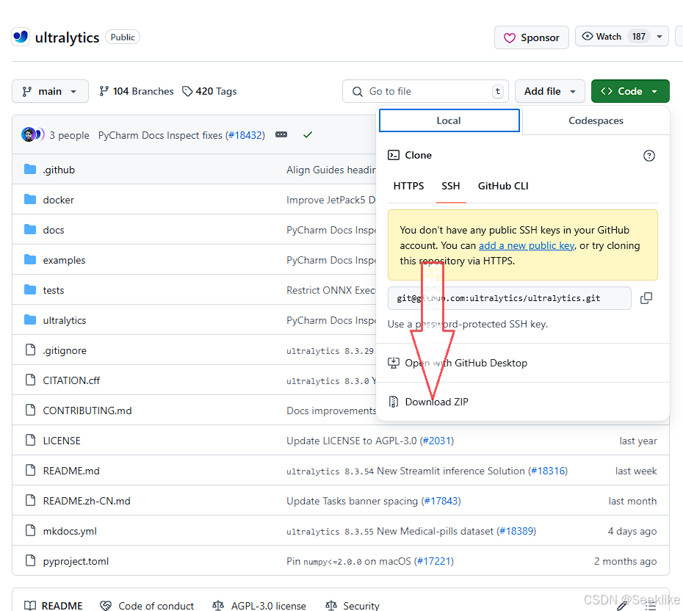Image resolution: width=683 pixels, height=611 pixels.
Task: Click the mkdocs.yml file icon
Action: coord(31,530)
